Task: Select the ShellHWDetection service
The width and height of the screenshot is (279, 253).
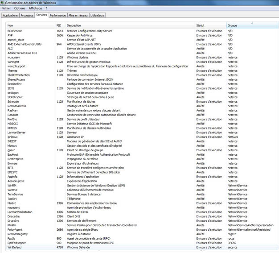Action: tap(142, 75)
